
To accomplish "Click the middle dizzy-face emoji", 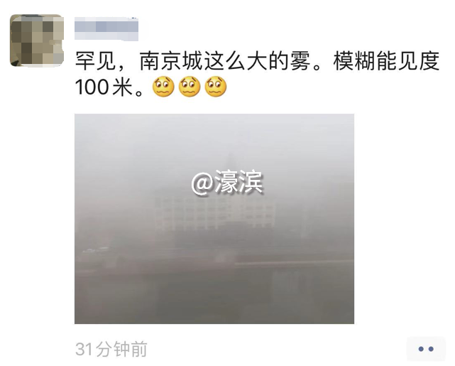I will coord(190,87).
